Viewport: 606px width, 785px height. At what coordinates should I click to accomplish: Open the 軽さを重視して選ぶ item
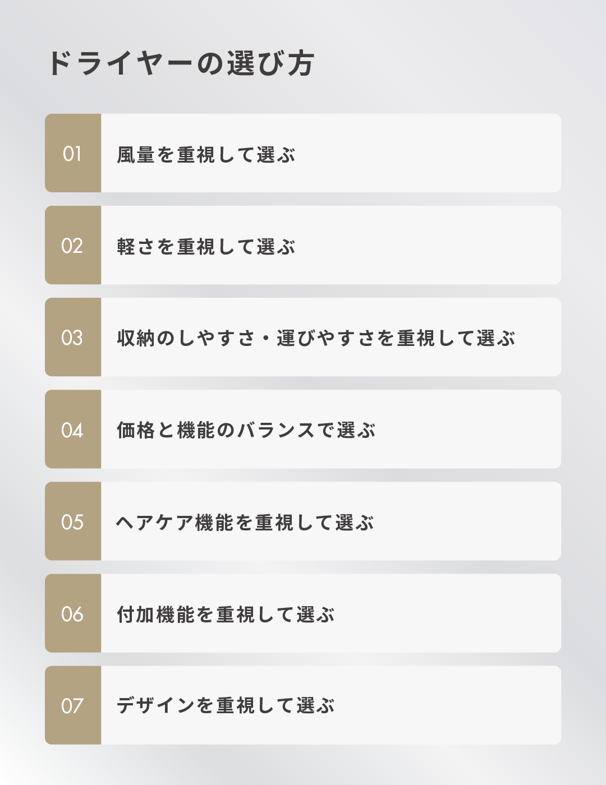(206, 247)
